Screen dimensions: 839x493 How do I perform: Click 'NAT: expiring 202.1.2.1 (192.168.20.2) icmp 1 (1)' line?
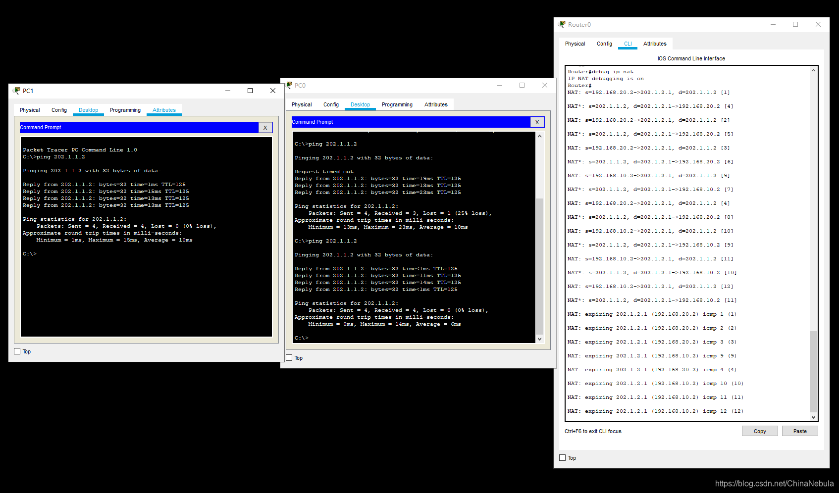652,314
